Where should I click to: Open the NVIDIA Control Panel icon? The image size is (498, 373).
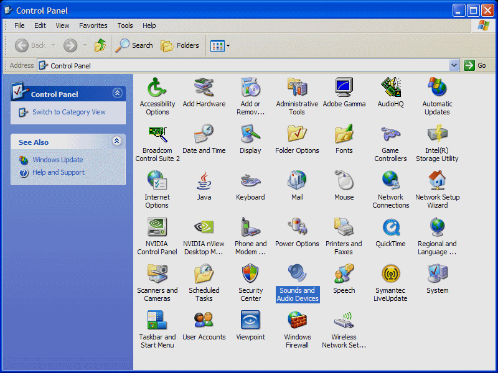[157, 228]
